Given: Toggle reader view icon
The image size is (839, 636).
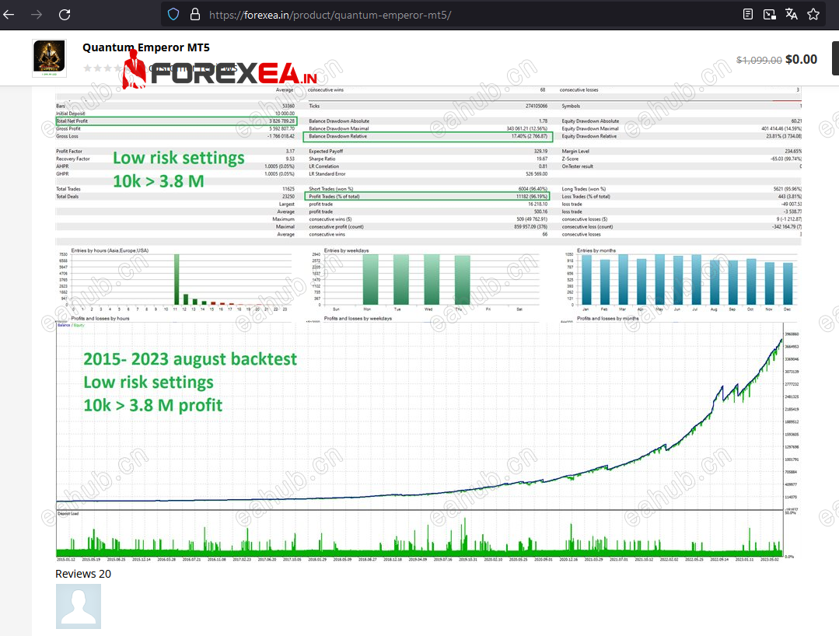Looking at the screenshot, I should pyautogui.click(x=748, y=15).
